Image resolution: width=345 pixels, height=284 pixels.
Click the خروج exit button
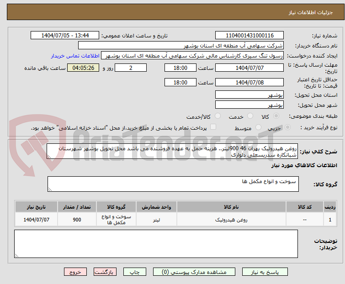(x=75, y=272)
